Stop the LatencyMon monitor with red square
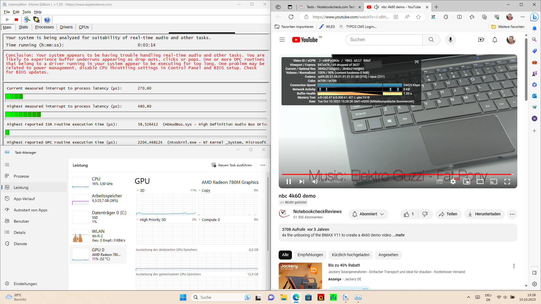 [16, 20]
